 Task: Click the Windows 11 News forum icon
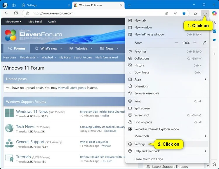tap(9, 113)
